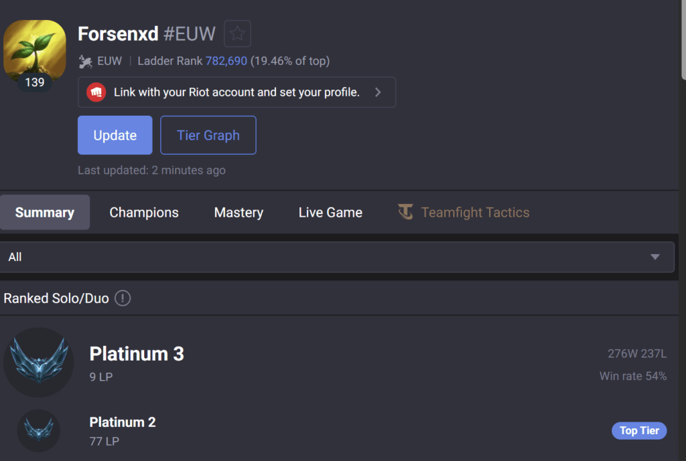Select the Teamfight Tactics icon

407,212
